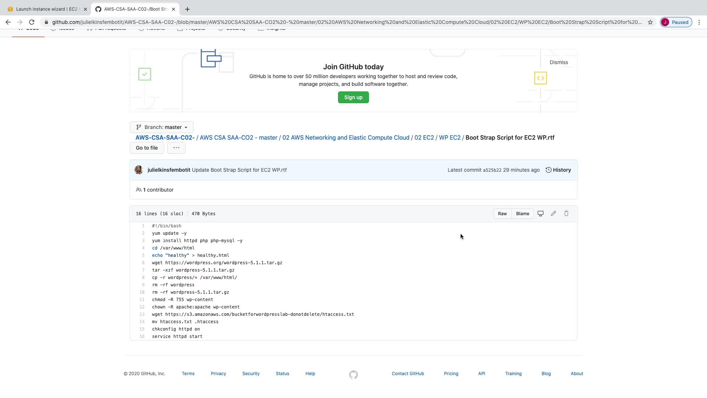
Task: Click the GitHub footer logo
Action: pyautogui.click(x=353, y=375)
